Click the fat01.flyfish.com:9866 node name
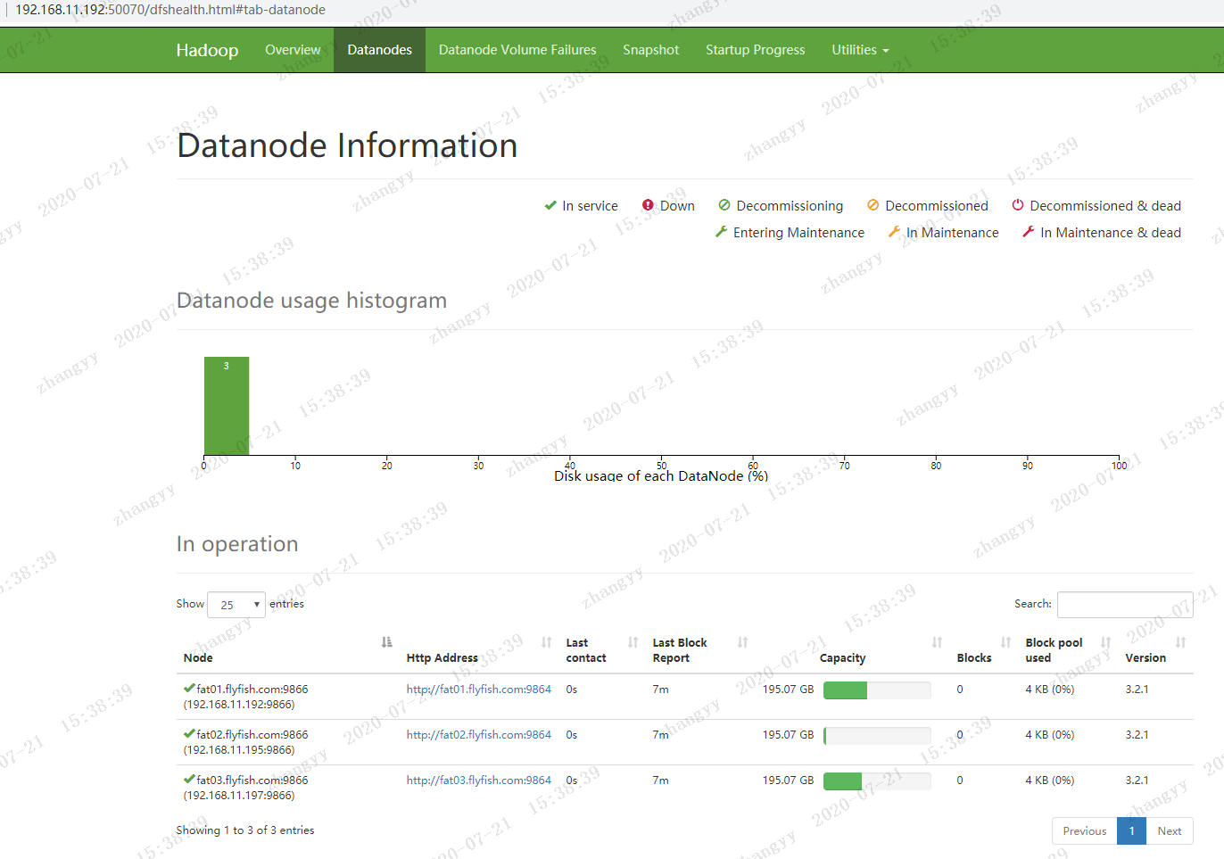 click(x=252, y=689)
